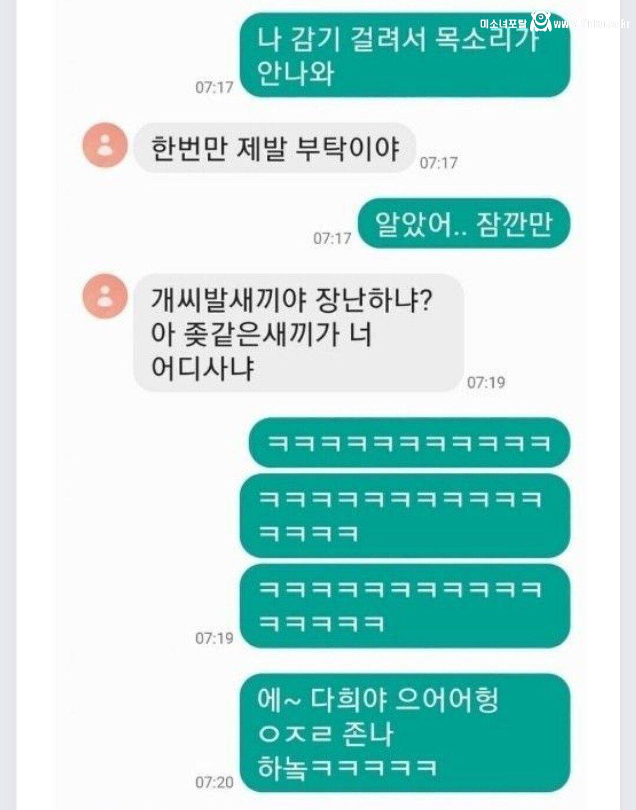This screenshot has height=810, width=636.
Task: Click the third ㅋㅋㅋ bubble stamped 07:19
Action: [405, 606]
